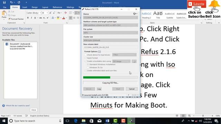Open Microsoft Store from taskbar

tap(92, 121)
